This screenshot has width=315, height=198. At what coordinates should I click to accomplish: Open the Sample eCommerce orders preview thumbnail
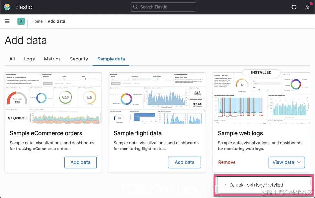pyautogui.click(x=53, y=98)
